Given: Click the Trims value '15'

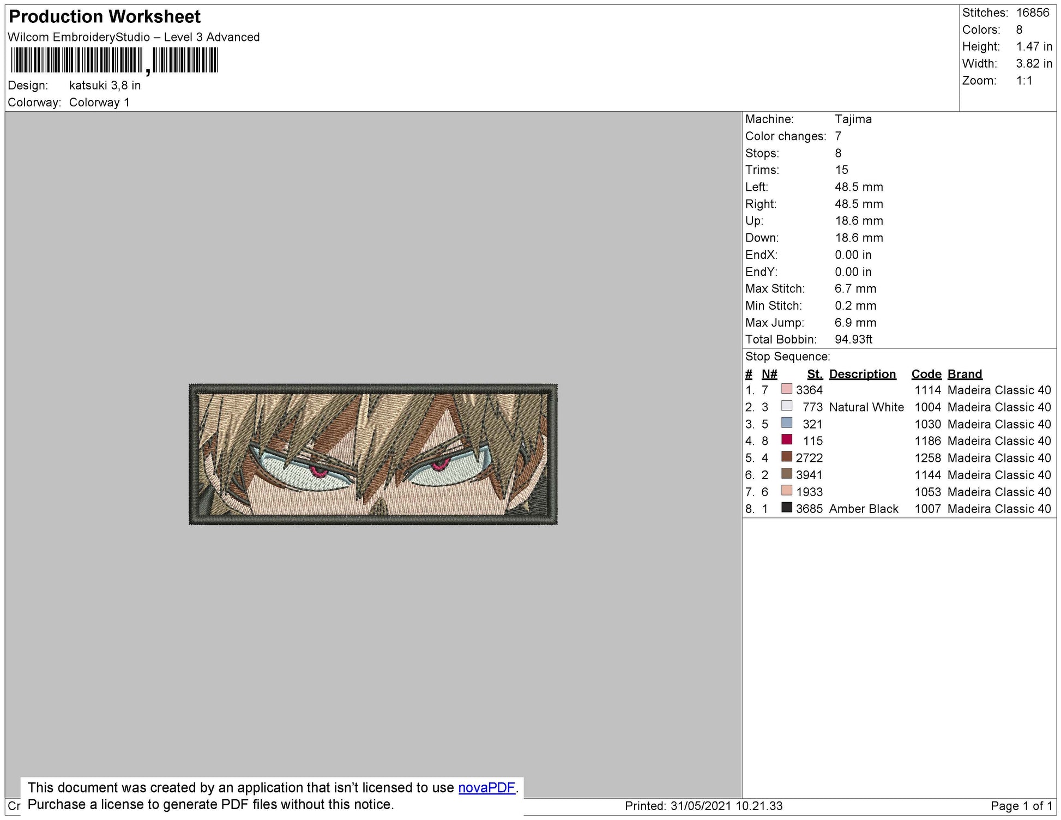Looking at the screenshot, I should click(841, 170).
